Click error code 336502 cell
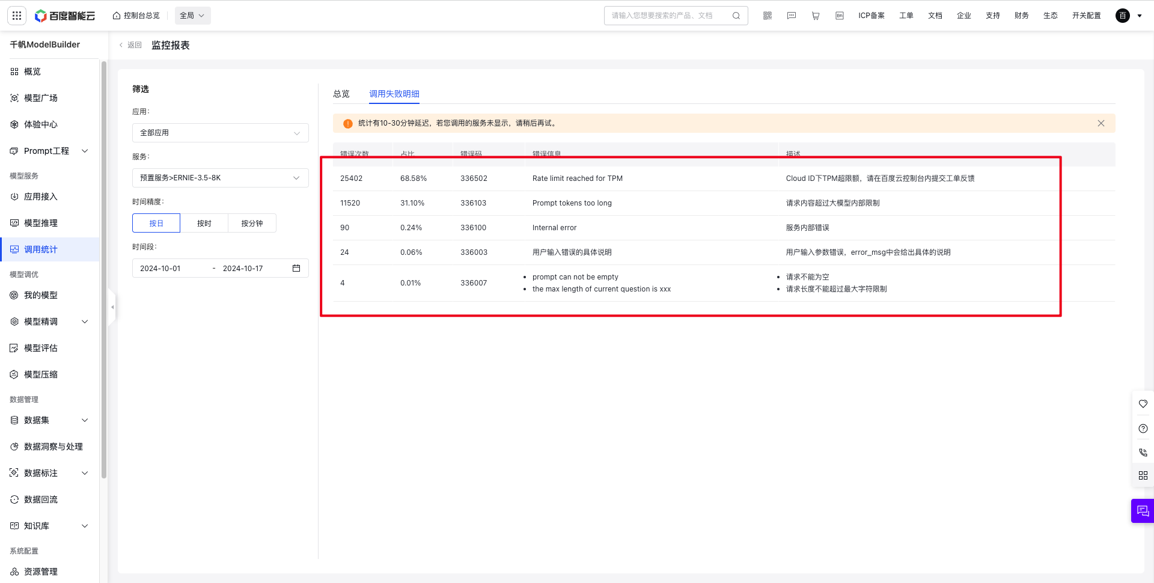 474,179
